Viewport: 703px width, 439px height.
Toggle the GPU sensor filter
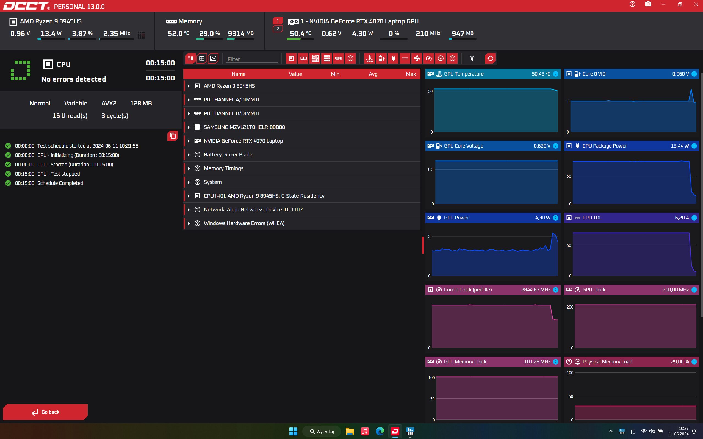[303, 58]
